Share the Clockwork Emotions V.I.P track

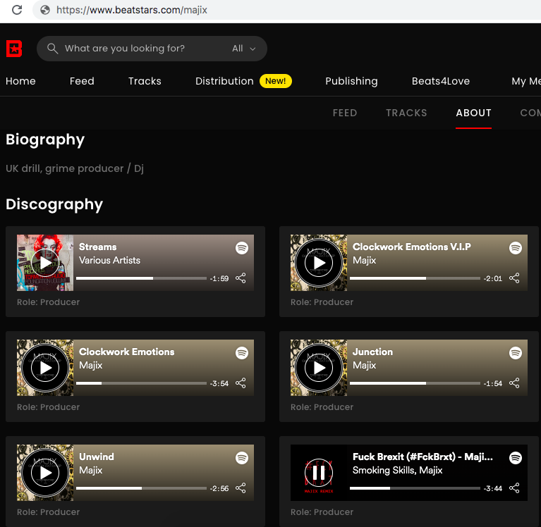514,278
